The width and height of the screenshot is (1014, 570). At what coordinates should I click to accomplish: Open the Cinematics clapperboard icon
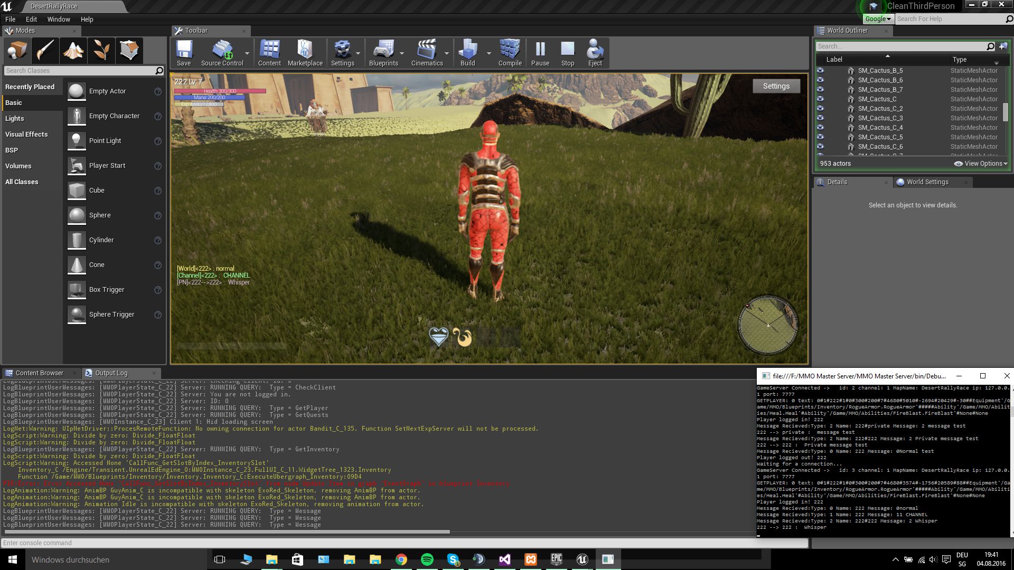427,52
